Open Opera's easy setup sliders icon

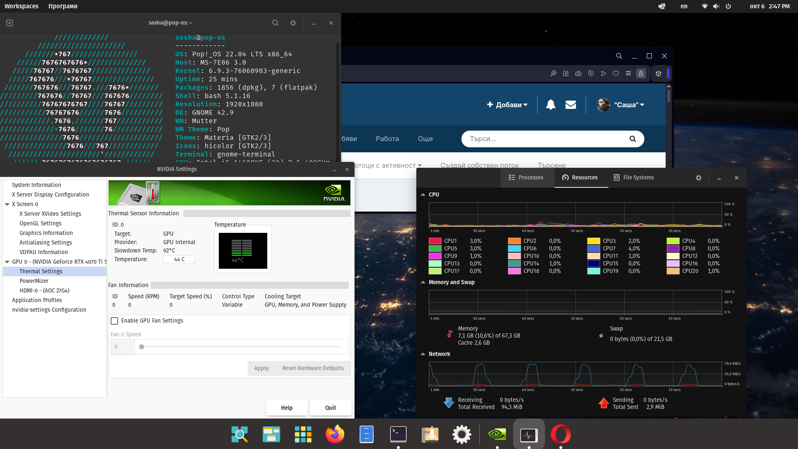628,73
